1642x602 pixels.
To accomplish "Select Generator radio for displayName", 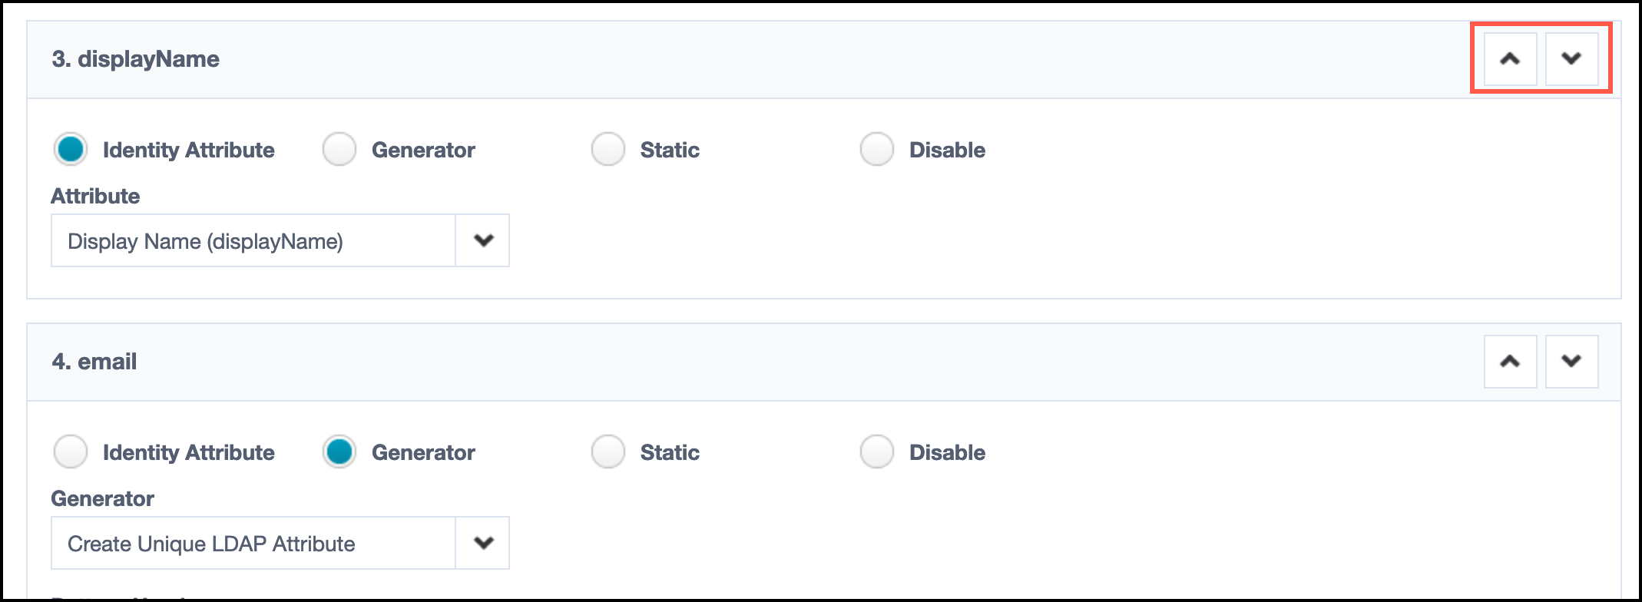I will (339, 150).
